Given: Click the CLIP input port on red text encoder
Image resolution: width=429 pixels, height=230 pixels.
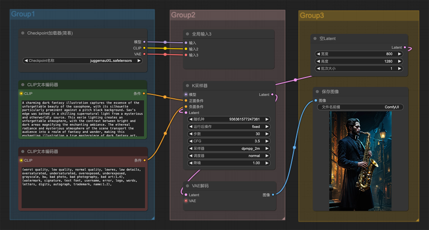Looking at the screenshot, I should coord(21,160).
